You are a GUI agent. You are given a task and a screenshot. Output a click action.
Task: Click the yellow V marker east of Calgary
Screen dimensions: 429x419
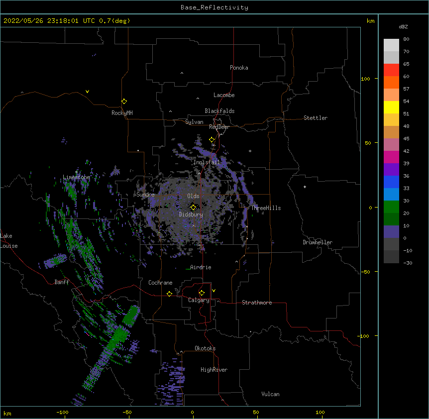pyautogui.click(x=214, y=291)
